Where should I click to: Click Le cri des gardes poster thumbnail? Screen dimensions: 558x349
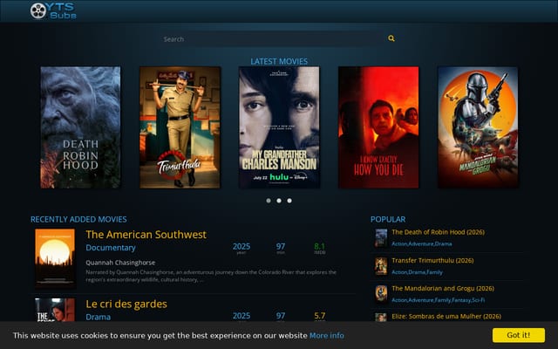pyautogui.click(x=55, y=310)
